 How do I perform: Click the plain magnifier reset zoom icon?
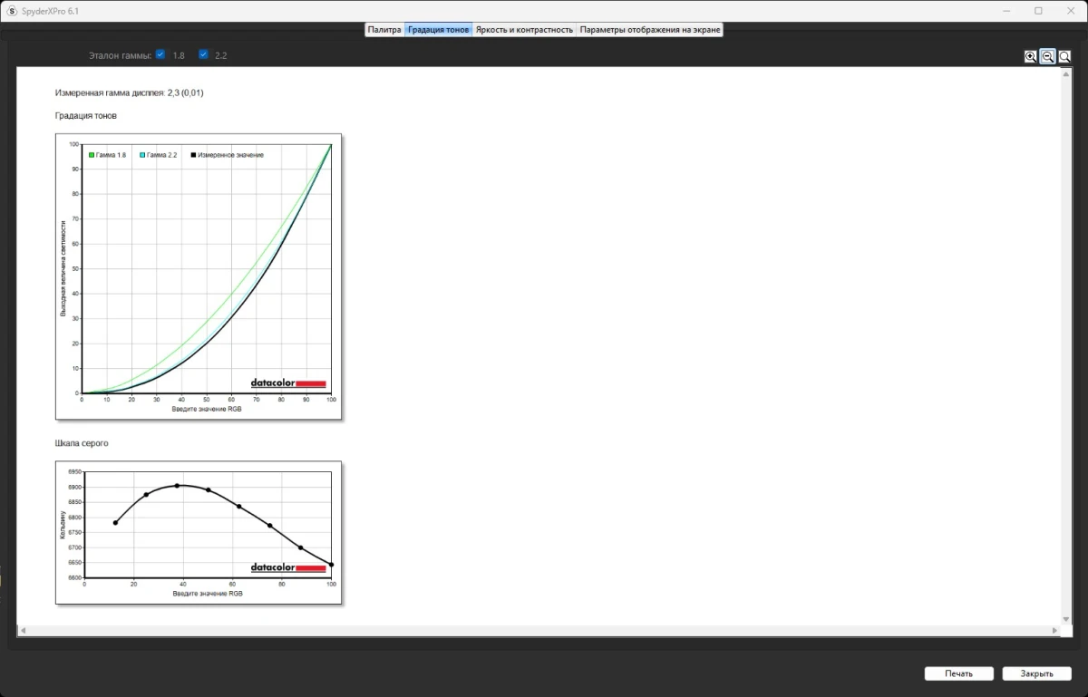1064,56
